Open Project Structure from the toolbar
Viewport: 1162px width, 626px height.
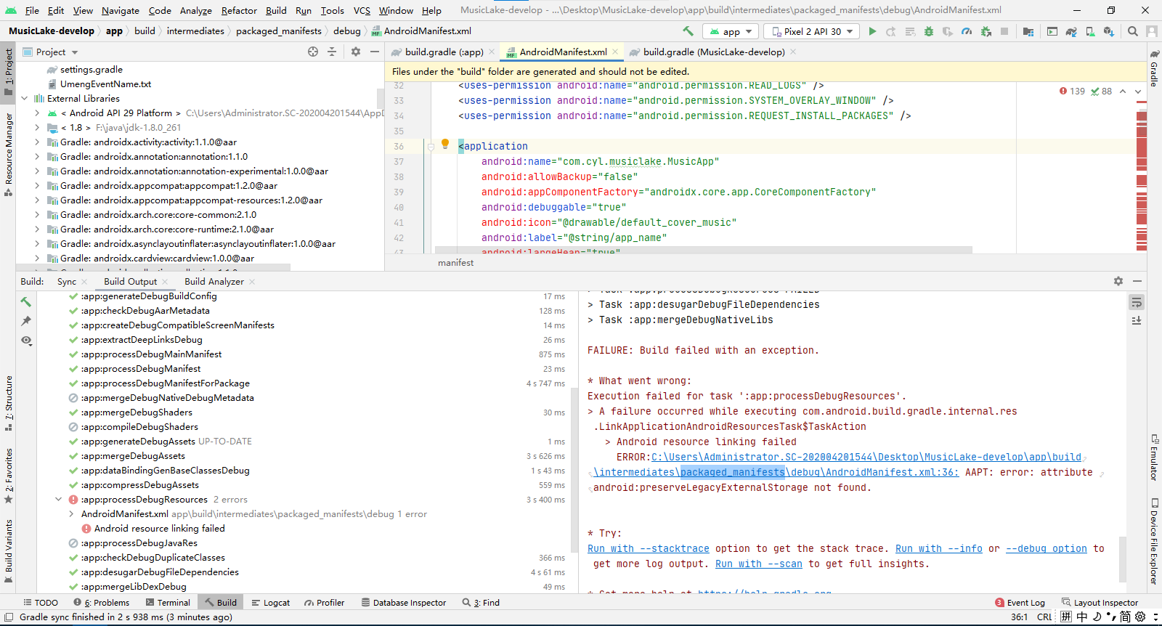1028,31
